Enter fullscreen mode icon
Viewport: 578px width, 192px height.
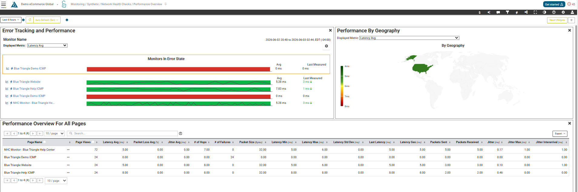tap(535, 12)
